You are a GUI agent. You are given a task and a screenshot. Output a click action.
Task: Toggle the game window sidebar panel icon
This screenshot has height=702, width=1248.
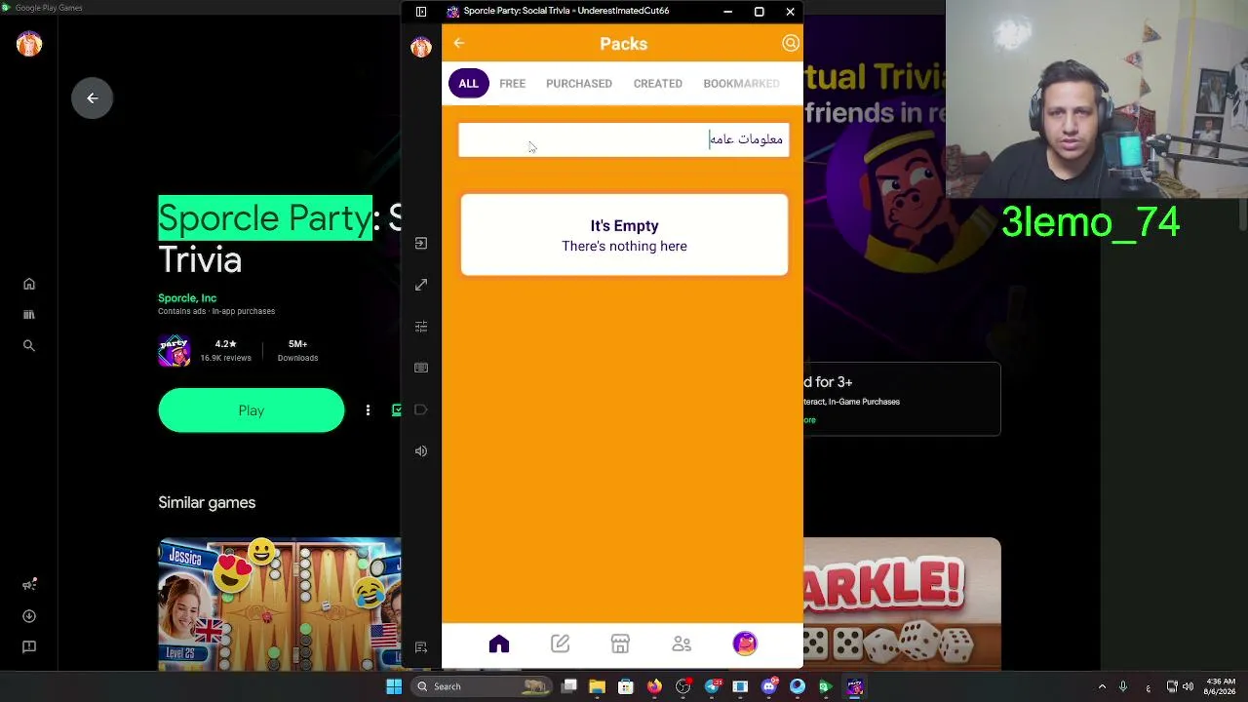[x=421, y=12]
